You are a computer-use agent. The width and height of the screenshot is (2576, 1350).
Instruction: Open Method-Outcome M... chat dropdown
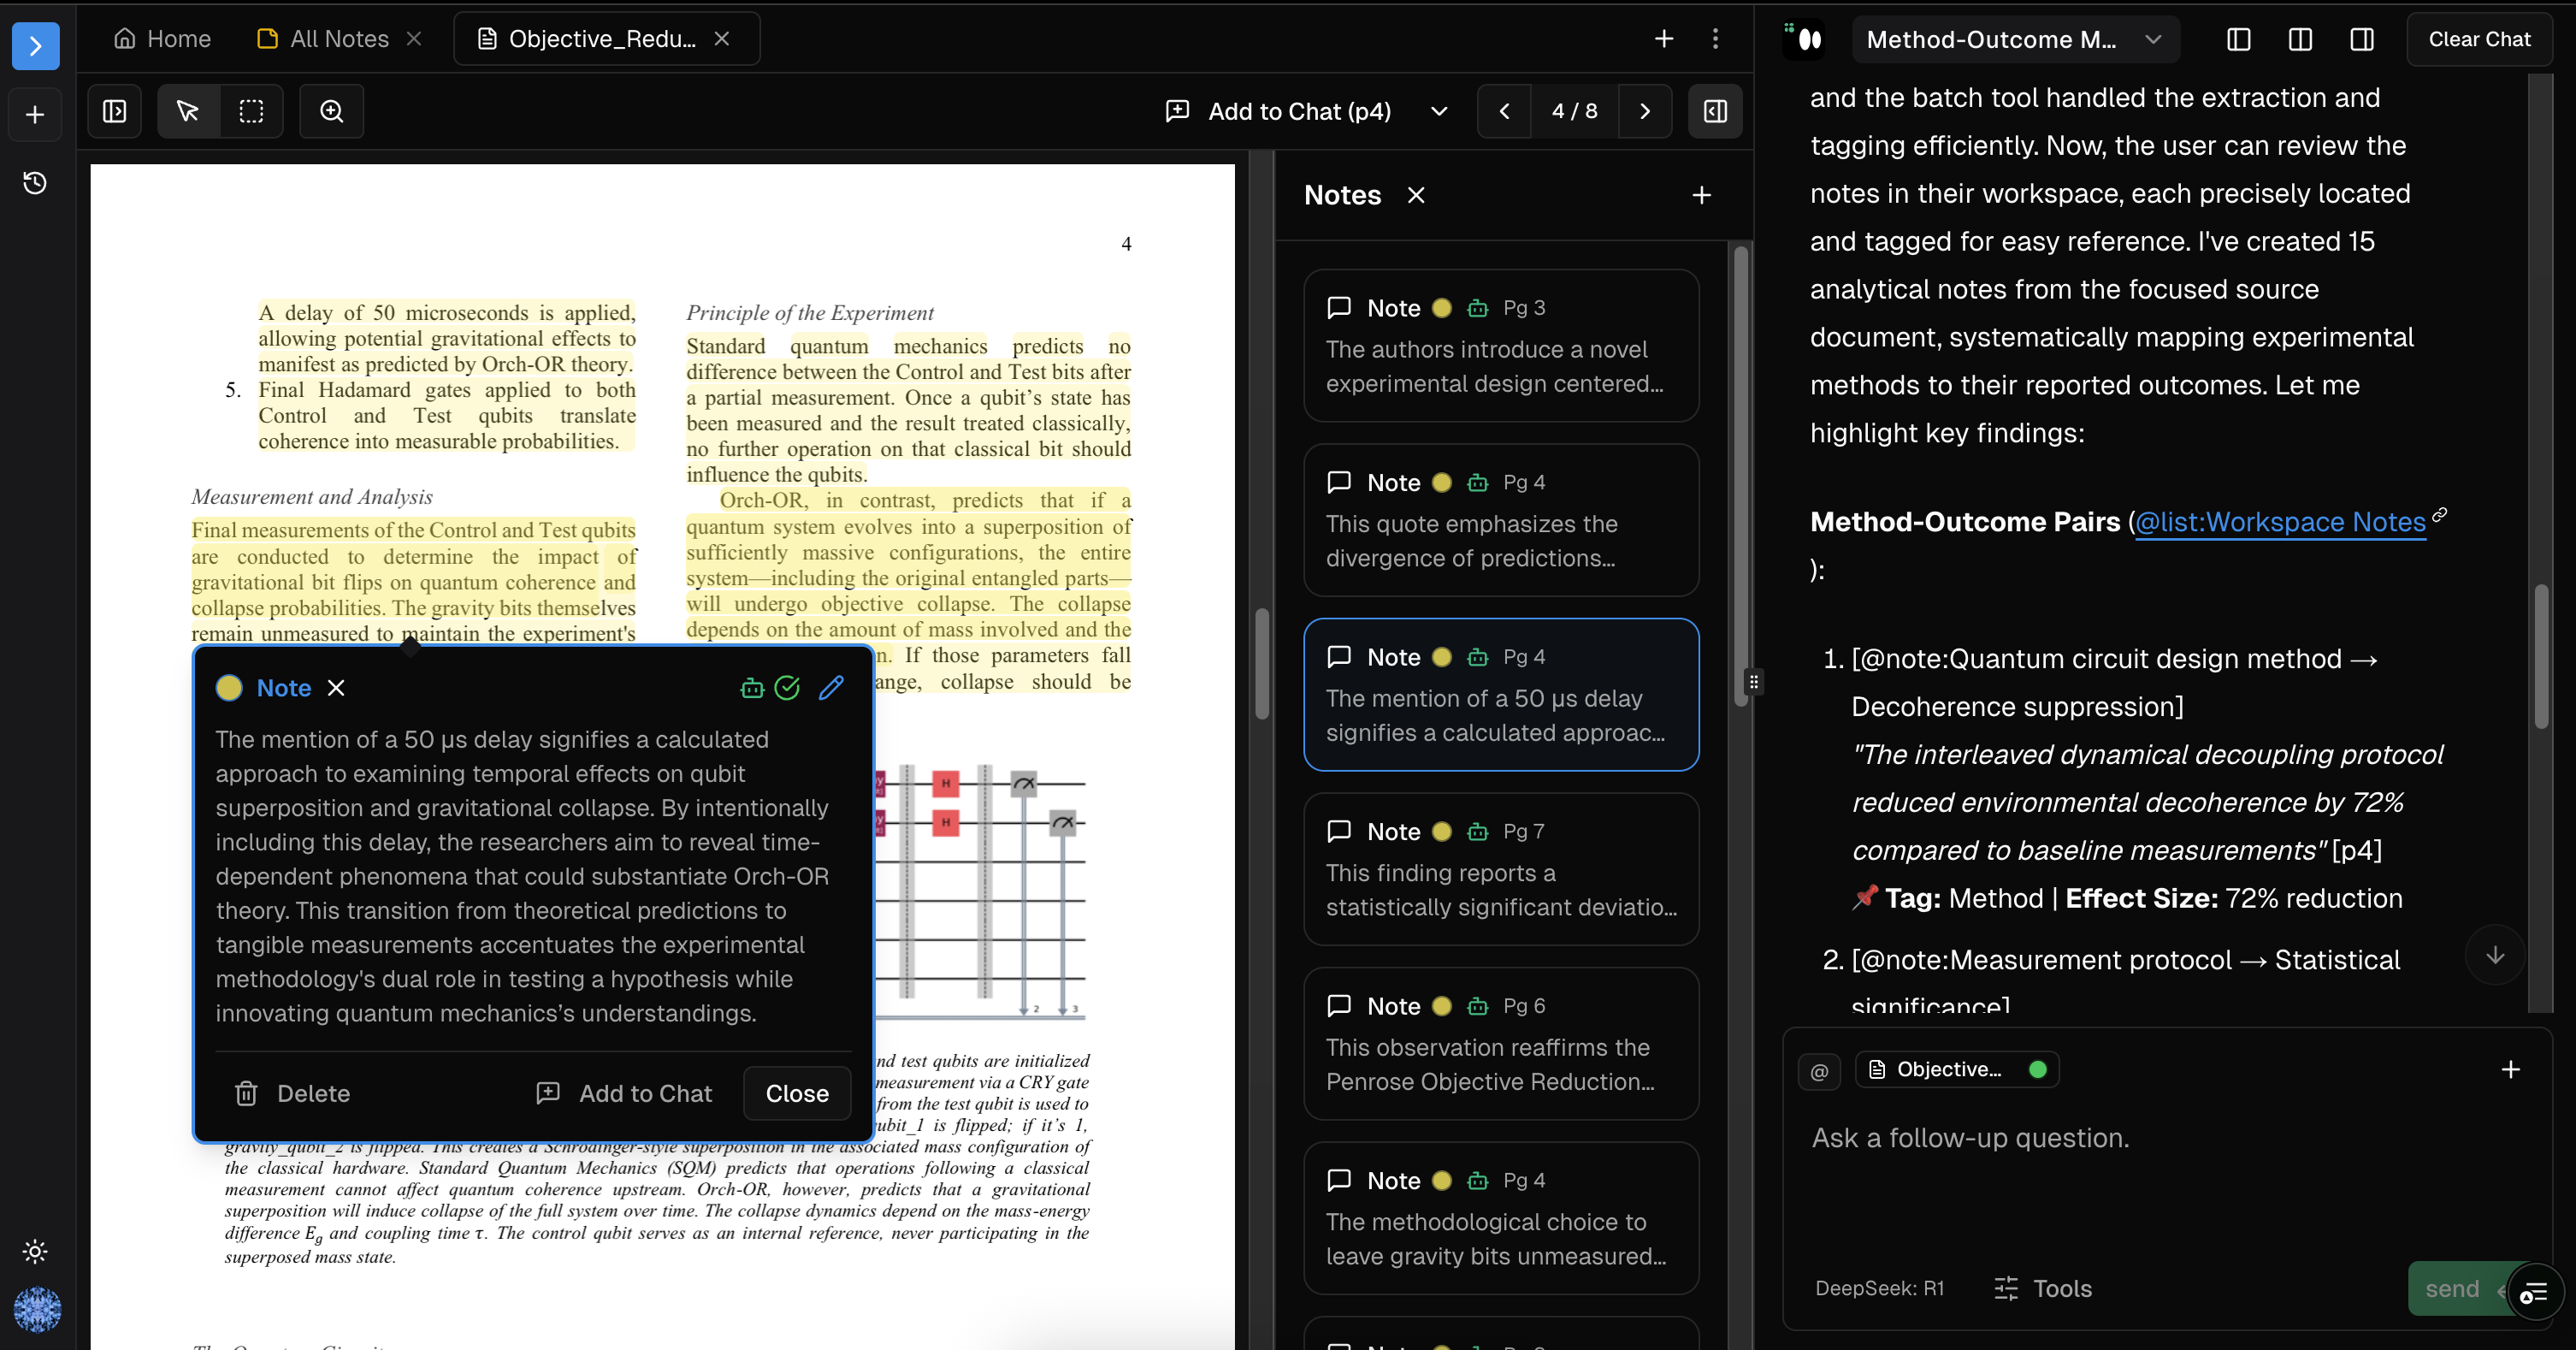pyautogui.click(x=2014, y=39)
